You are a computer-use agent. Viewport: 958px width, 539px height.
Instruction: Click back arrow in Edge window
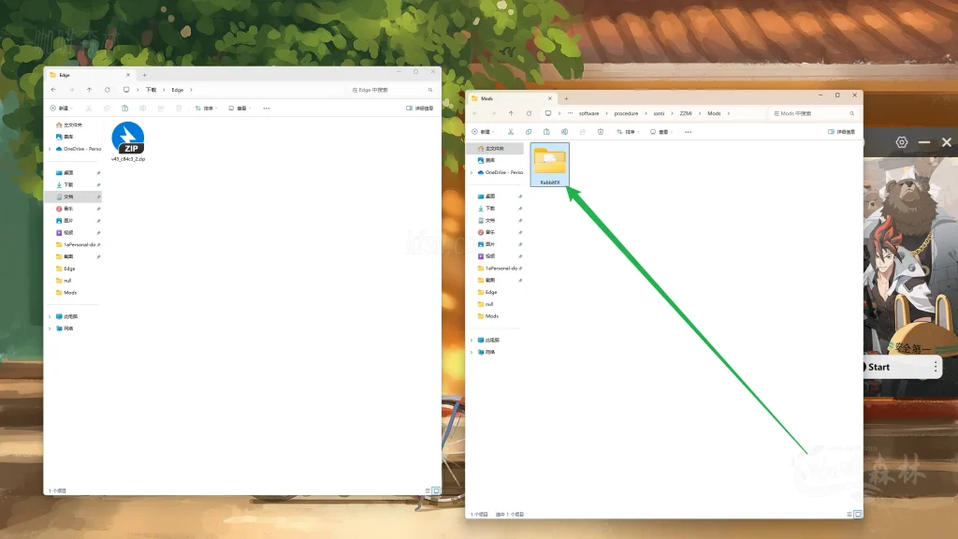point(53,90)
